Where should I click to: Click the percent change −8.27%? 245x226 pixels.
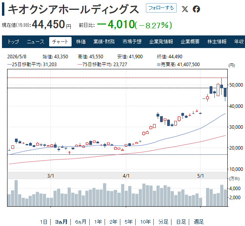click(x=153, y=25)
